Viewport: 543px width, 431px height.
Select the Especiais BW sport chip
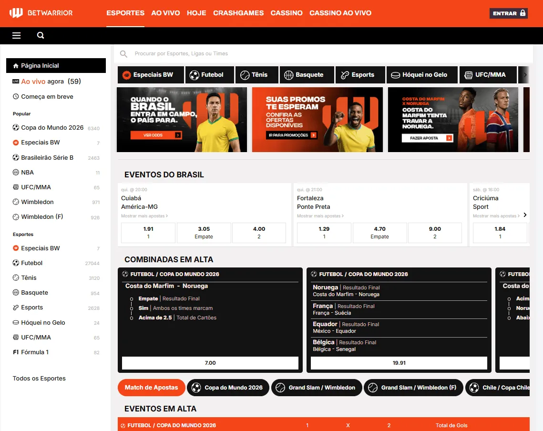click(x=151, y=75)
